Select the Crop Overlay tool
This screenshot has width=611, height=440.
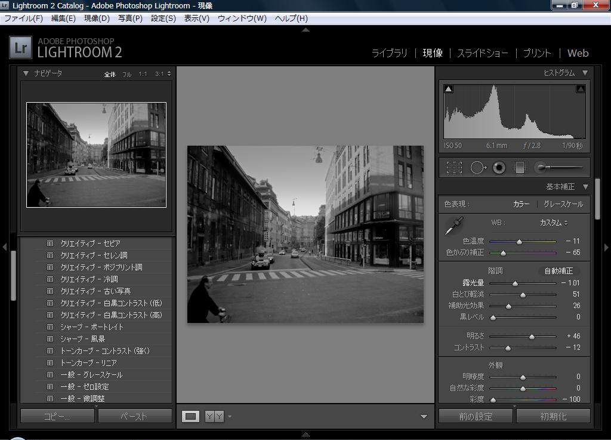(x=454, y=168)
